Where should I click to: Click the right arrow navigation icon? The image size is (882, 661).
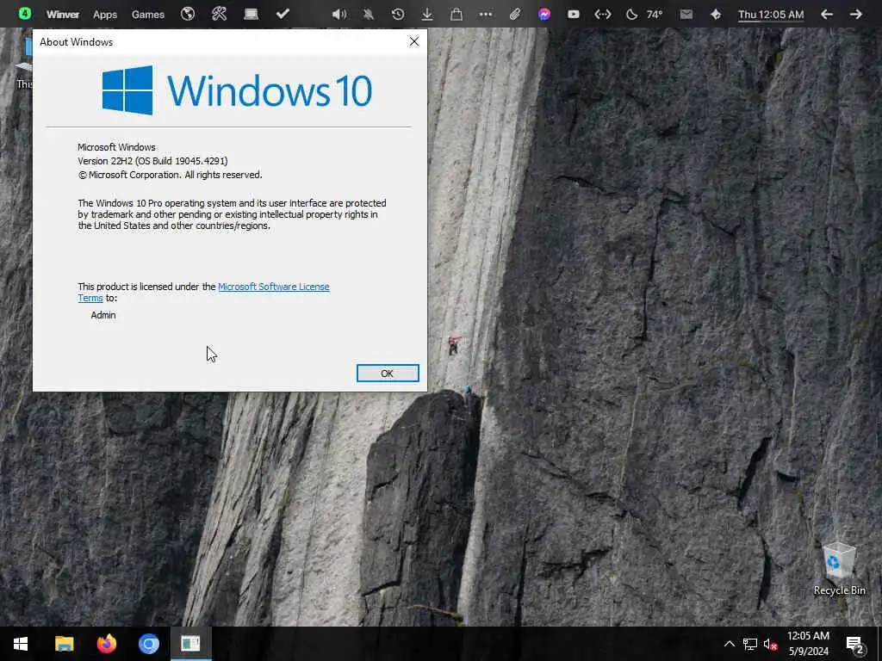click(x=855, y=15)
